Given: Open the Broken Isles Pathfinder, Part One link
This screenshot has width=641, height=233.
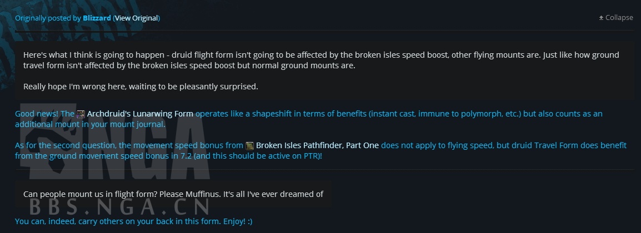Looking at the screenshot, I should click(317, 145).
